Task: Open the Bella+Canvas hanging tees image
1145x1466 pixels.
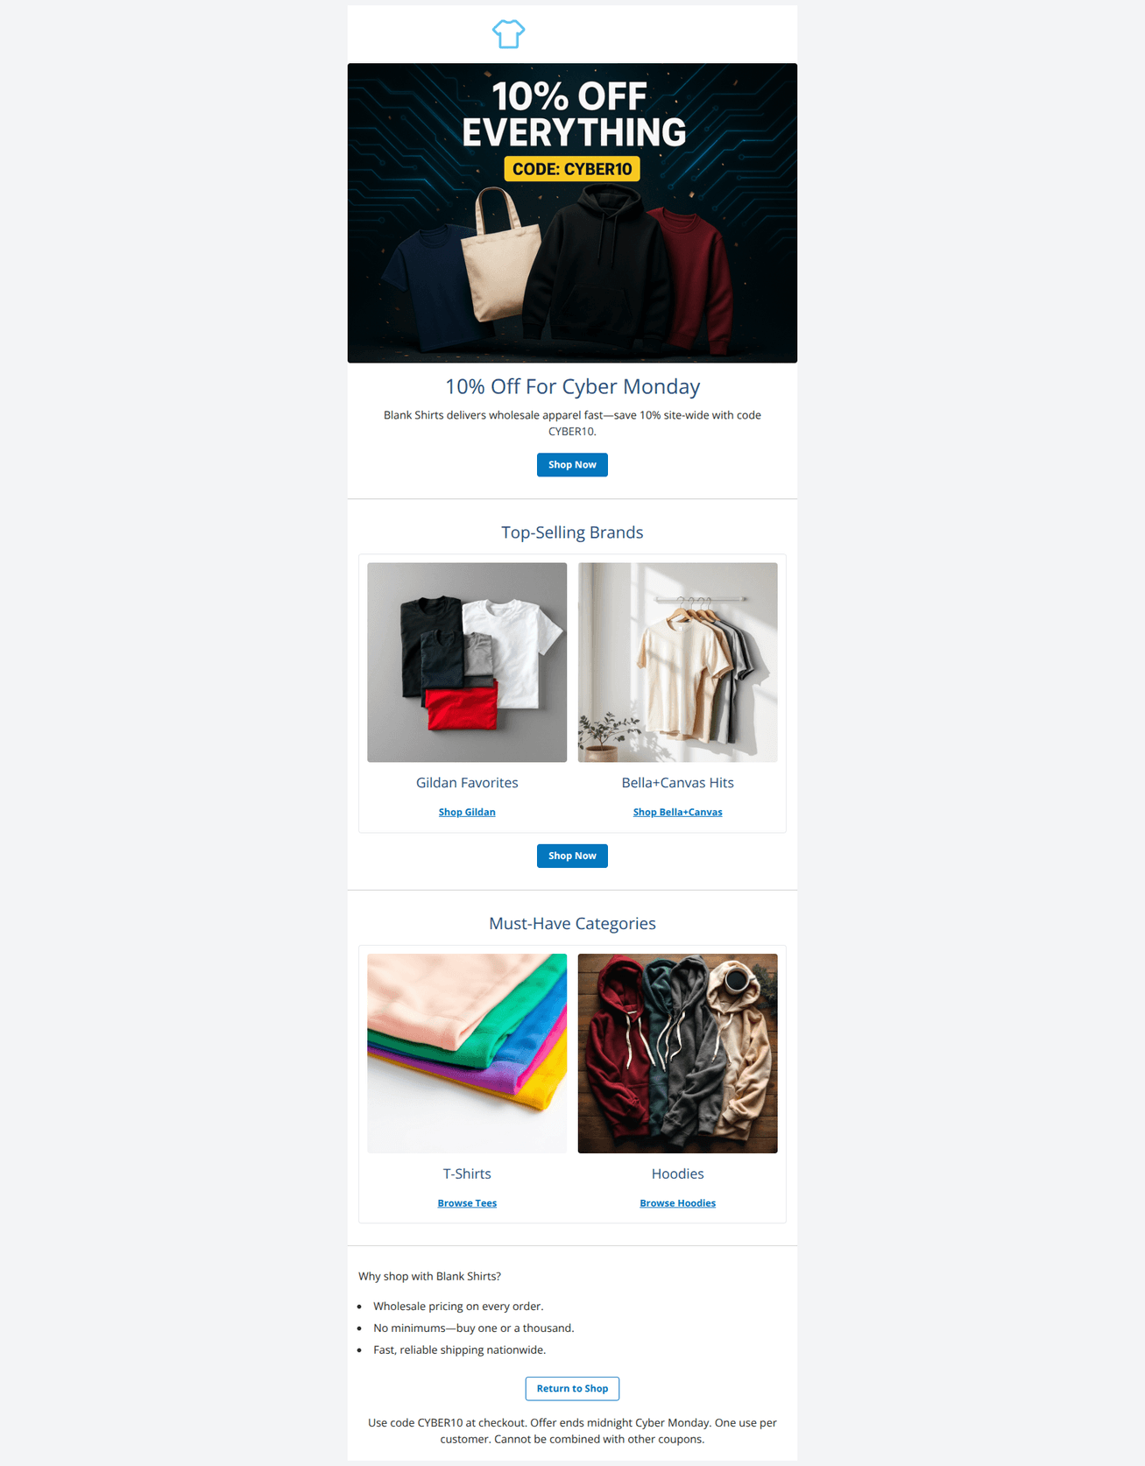Action: tap(678, 662)
